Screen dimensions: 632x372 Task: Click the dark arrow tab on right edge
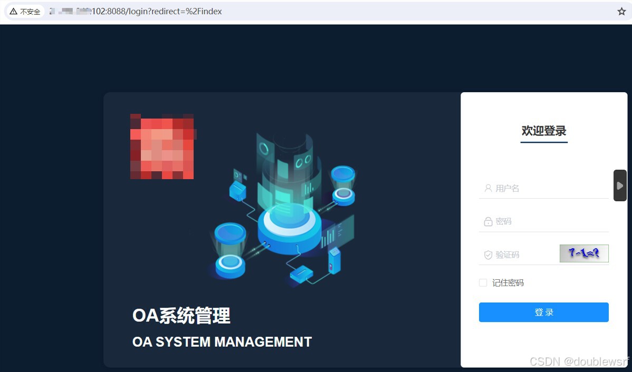(620, 185)
